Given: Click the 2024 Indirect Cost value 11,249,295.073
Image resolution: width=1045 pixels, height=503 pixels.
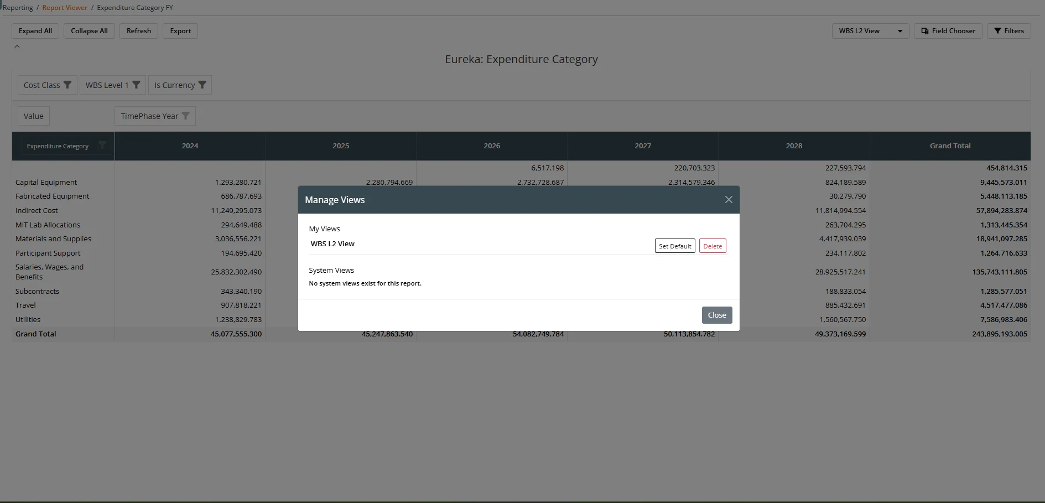Looking at the screenshot, I should pos(236,210).
